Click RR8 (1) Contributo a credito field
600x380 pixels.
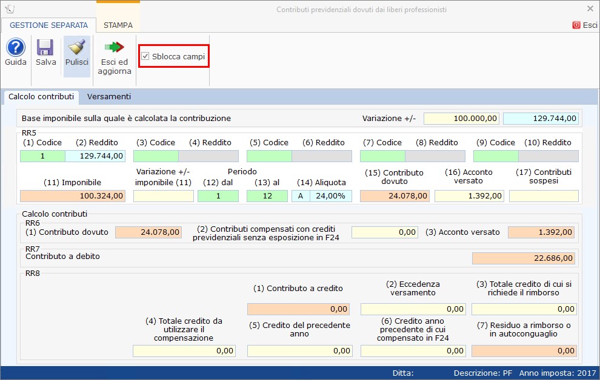(298, 309)
